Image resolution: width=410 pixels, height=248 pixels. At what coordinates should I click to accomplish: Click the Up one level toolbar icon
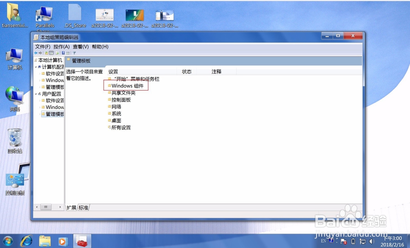tap(46, 53)
